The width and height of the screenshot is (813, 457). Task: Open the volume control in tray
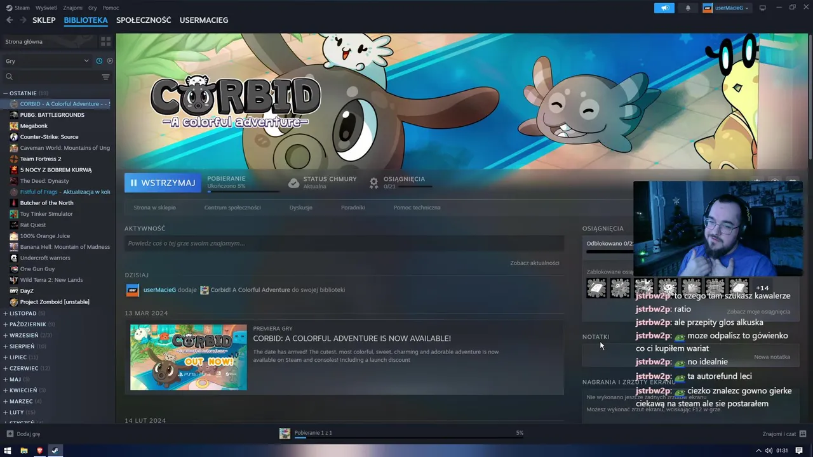pyautogui.click(x=769, y=451)
